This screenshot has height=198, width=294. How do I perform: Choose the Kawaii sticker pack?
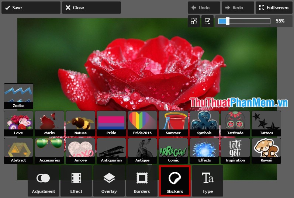266,151
